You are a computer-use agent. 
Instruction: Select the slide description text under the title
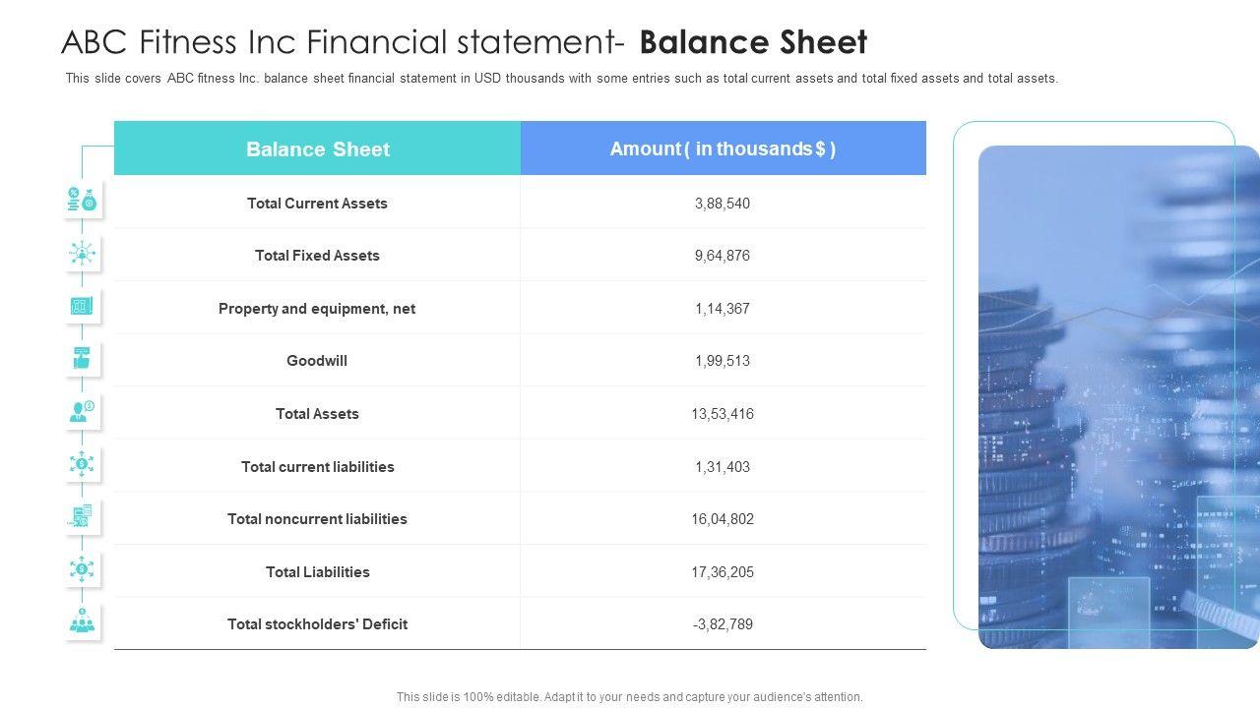coord(561,79)
